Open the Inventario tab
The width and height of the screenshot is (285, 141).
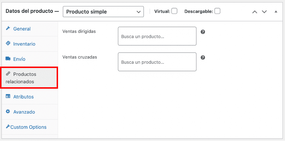[x=30, y=44]
